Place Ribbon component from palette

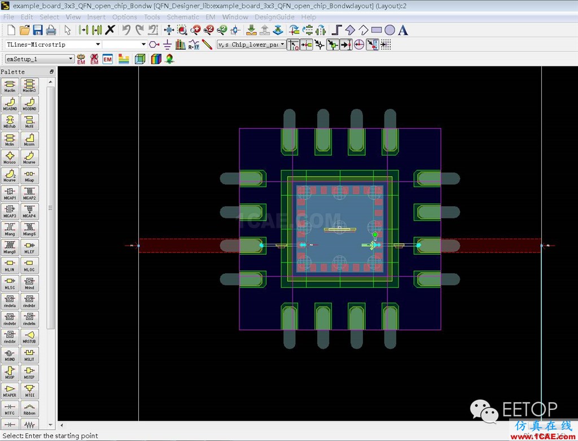[x=29, y=409]
